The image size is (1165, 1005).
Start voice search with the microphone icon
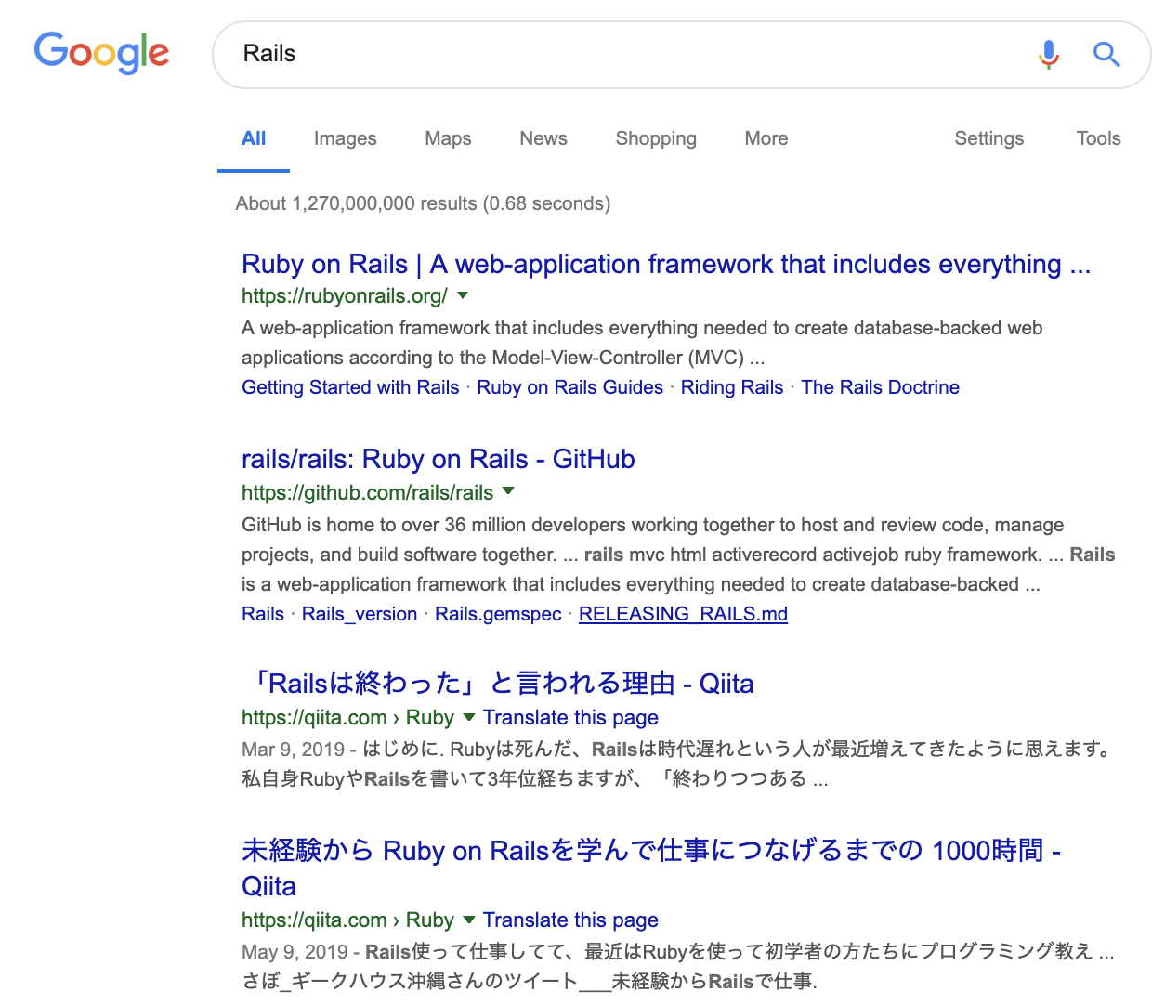(1048, 55)
